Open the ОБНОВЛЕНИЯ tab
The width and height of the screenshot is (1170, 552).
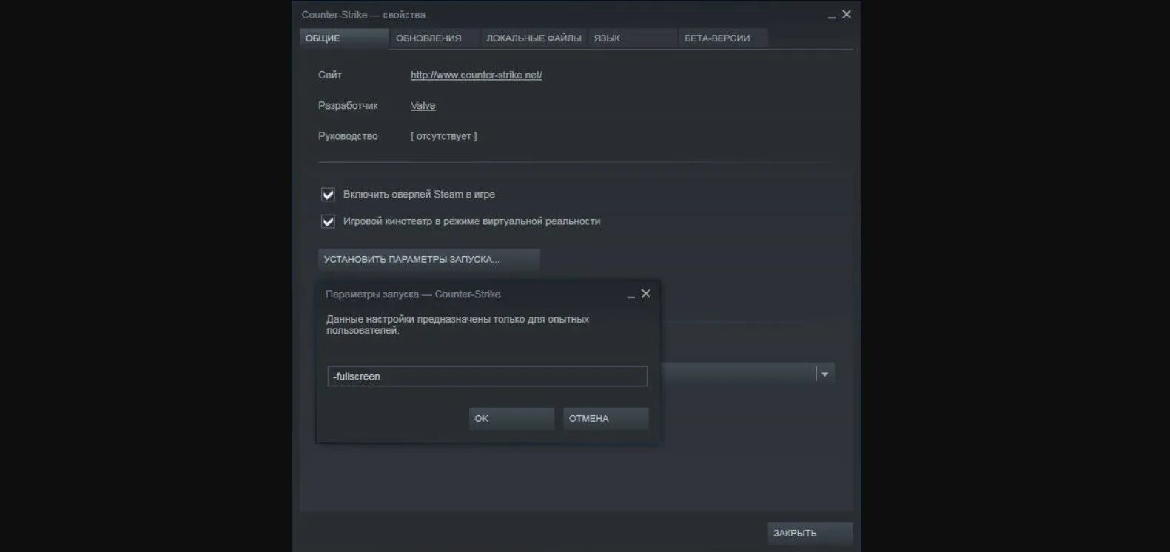tap(434, 38)
